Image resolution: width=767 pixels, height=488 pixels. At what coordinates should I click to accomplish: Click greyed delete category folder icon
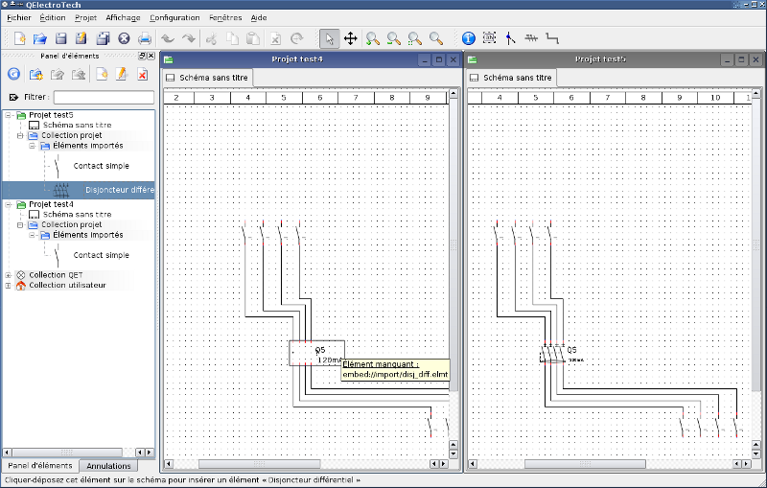(x=79, y=74)
